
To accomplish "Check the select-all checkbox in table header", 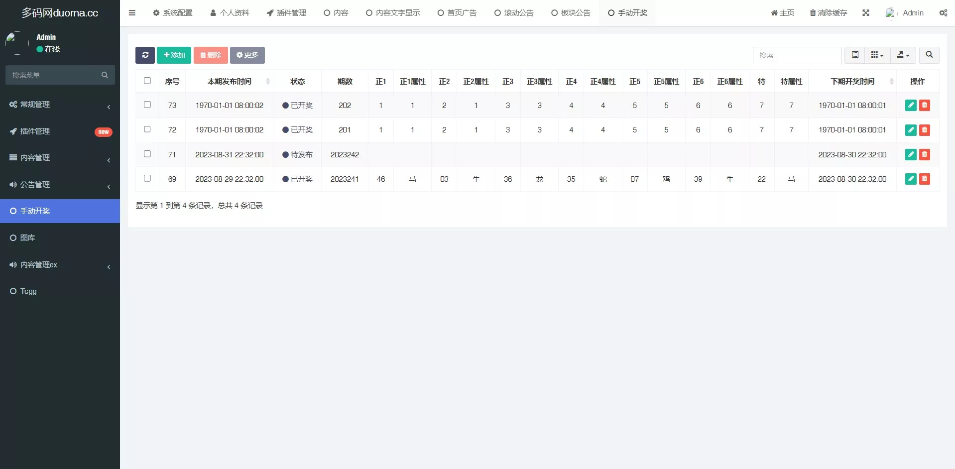I will click(x=147, y=80).
